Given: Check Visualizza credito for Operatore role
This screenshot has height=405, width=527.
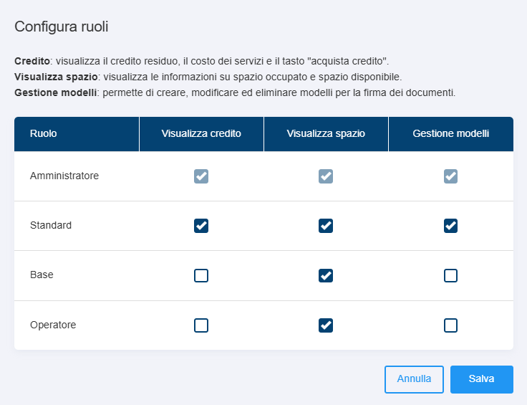Looking at the screenshot, I should 201,325.
